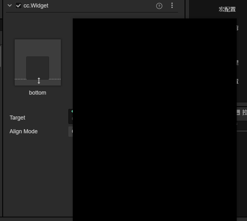
Task: Click the widget alignment preview box
Action: (38, 62)
